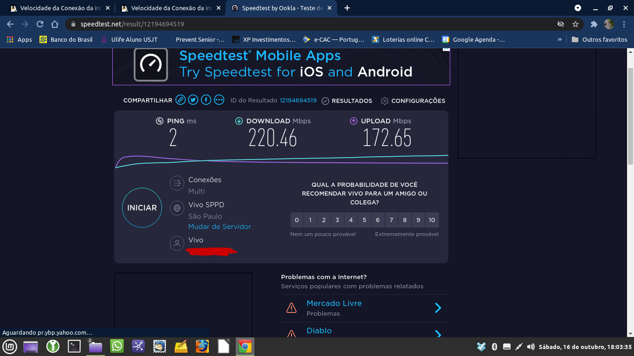Launch terminal from taskbar
Screen dimensions: 634x356
[74, 346]
